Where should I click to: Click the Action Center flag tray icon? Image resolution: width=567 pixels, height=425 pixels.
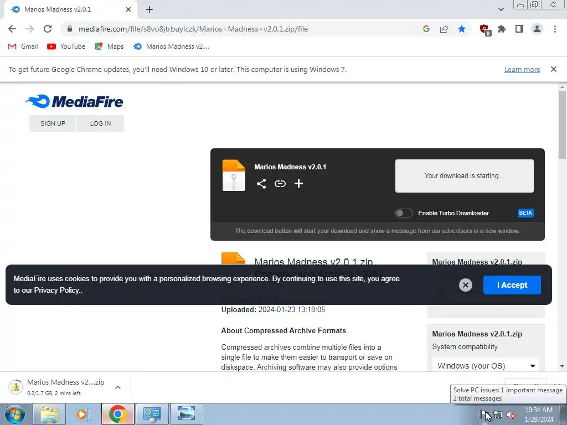[484, 414]
